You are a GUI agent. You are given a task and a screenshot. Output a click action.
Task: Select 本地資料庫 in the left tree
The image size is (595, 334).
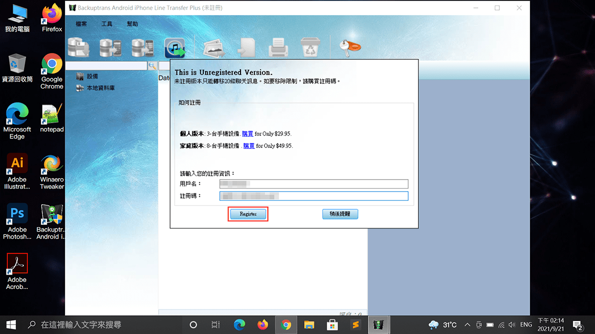pos(101,88)
